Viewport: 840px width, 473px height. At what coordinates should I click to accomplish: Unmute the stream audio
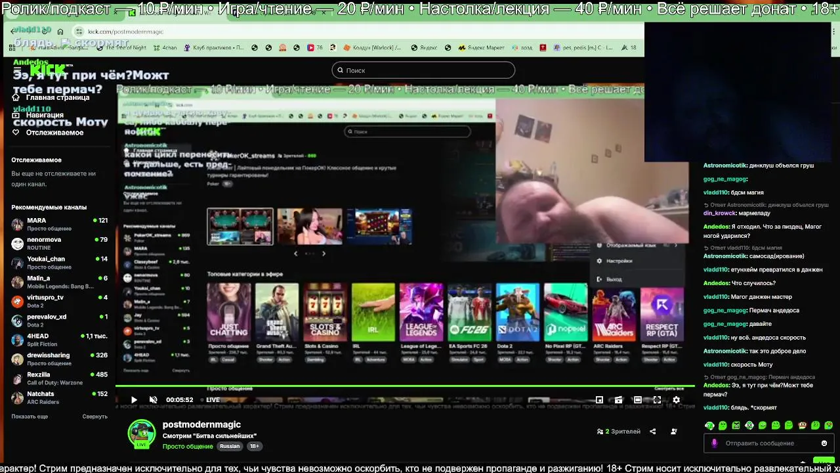[x=153, y=399]
